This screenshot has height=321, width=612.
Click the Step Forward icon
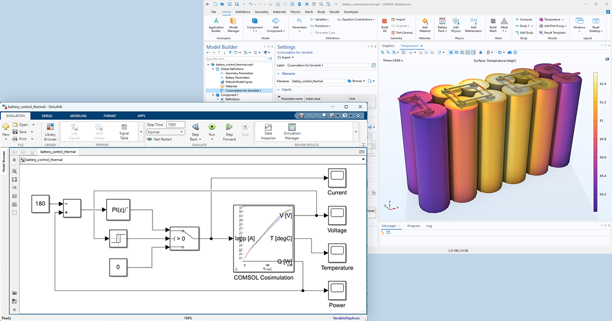tap(229, 127)
